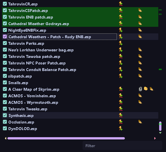
Task: Toggle the checkbox for sibpatch.esp
Action: coord(5,76)
